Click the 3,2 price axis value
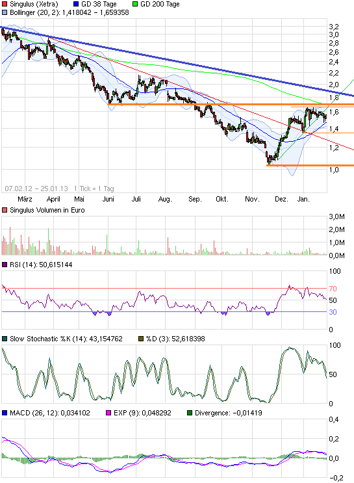This screenshot has width=354, height=483. [x=334, y=27]
